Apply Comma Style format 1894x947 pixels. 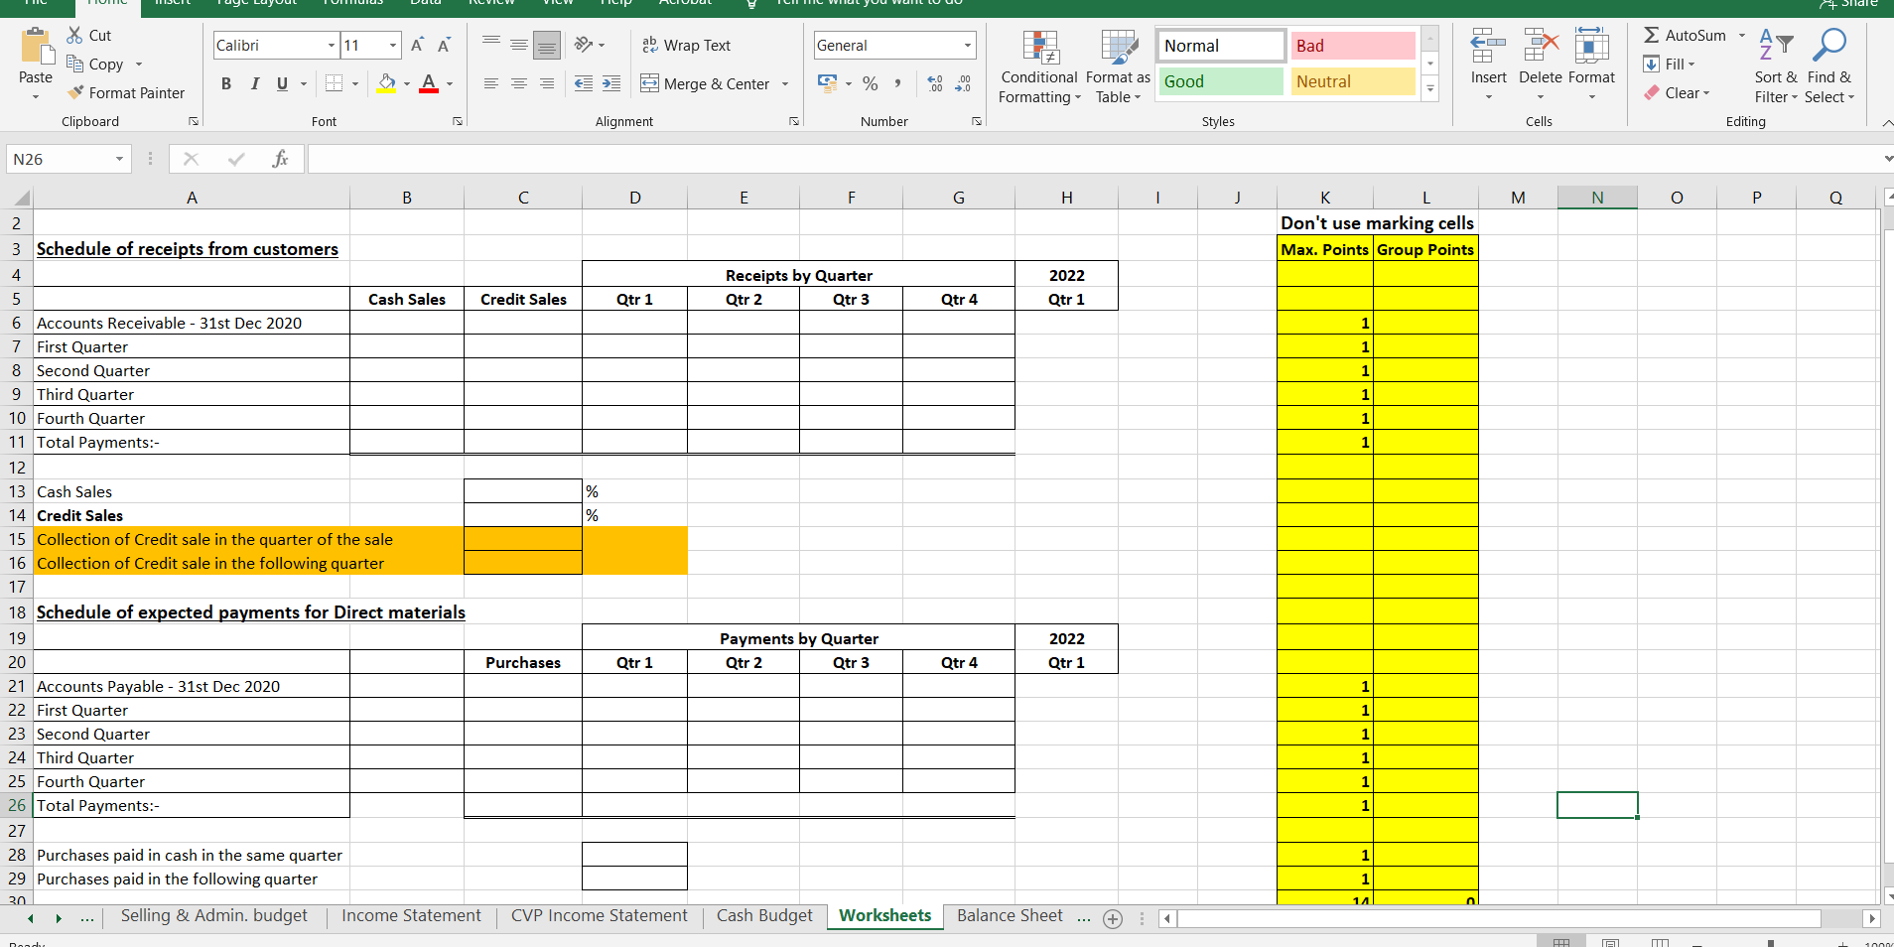click(897, 83)
